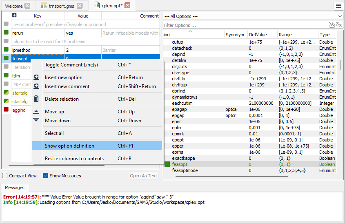345x223 pixels.
Task: Enable the Compact View checkbox
Action: (5, 176)
